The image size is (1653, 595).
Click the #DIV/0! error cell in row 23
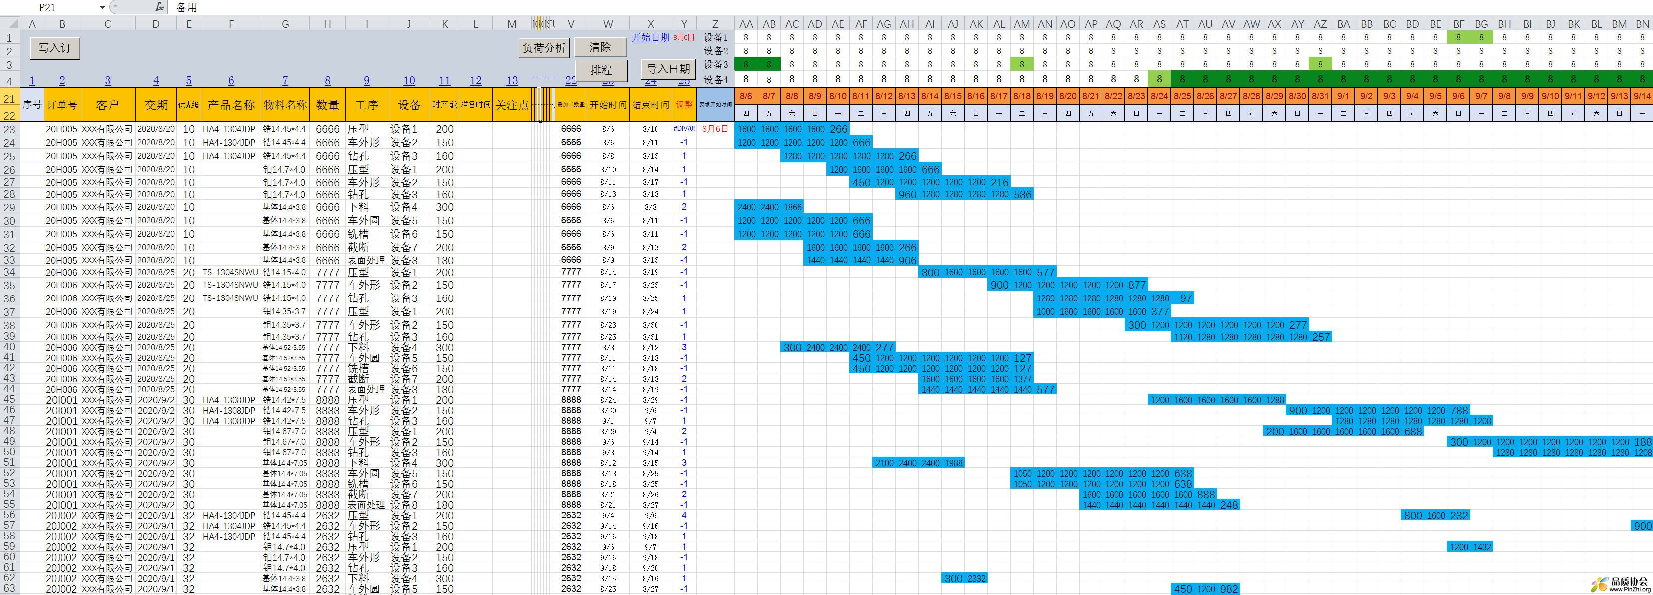[x=684, y=129]
